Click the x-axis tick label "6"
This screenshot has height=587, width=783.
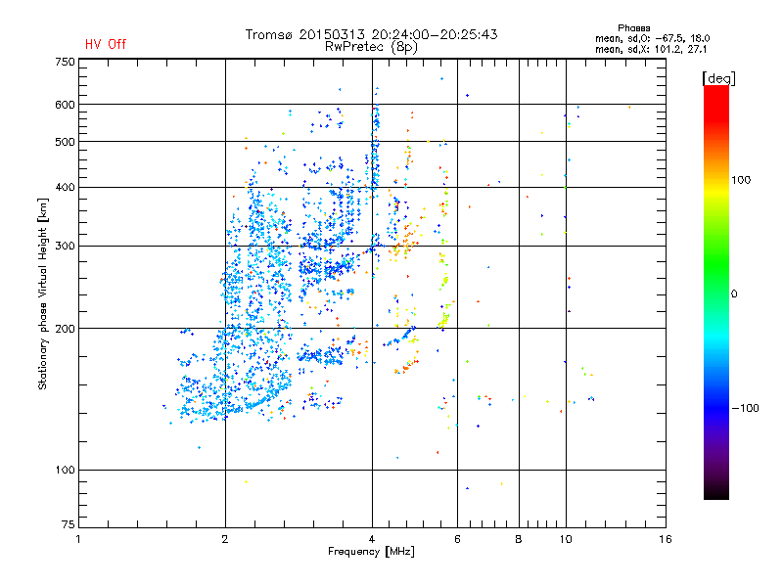click(x=457, y=539)
